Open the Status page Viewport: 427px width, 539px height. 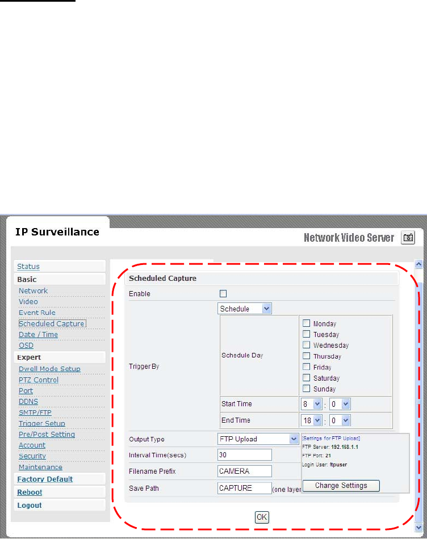coord(28,267)
